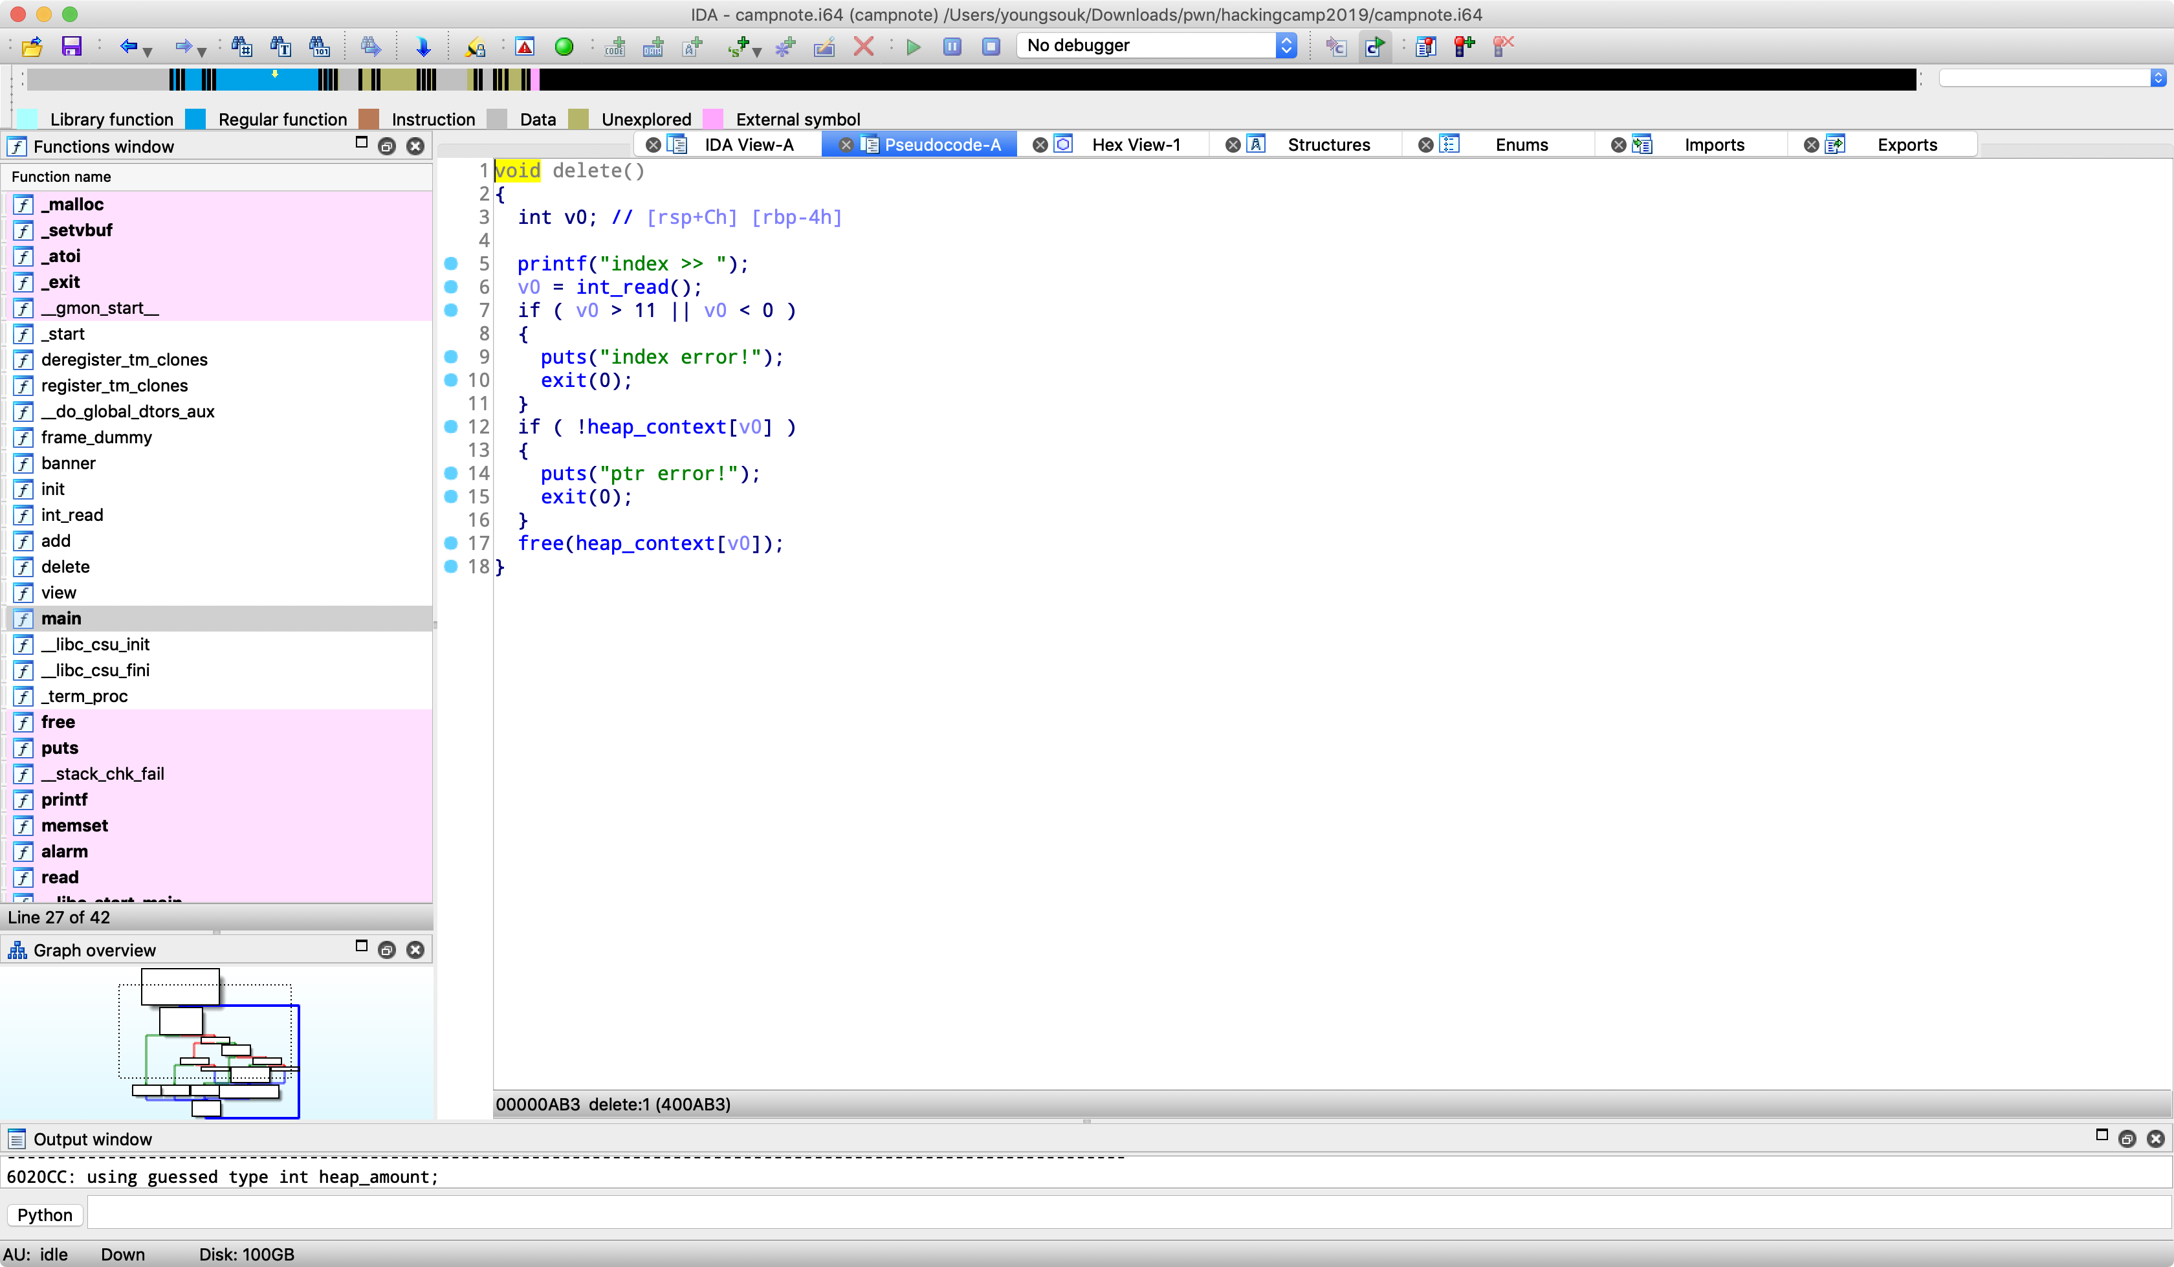Click the green Start process play icon
Viewport: 2174px width, 1267px height.
(914, 47)
